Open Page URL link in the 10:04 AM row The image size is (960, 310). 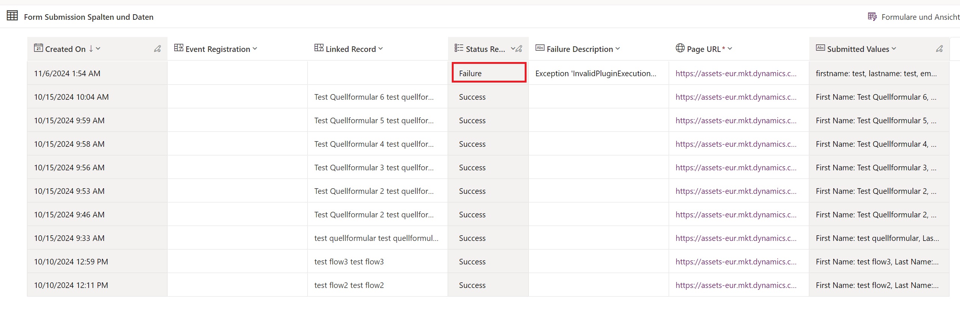pyautogui.click(x=736, y=97)
